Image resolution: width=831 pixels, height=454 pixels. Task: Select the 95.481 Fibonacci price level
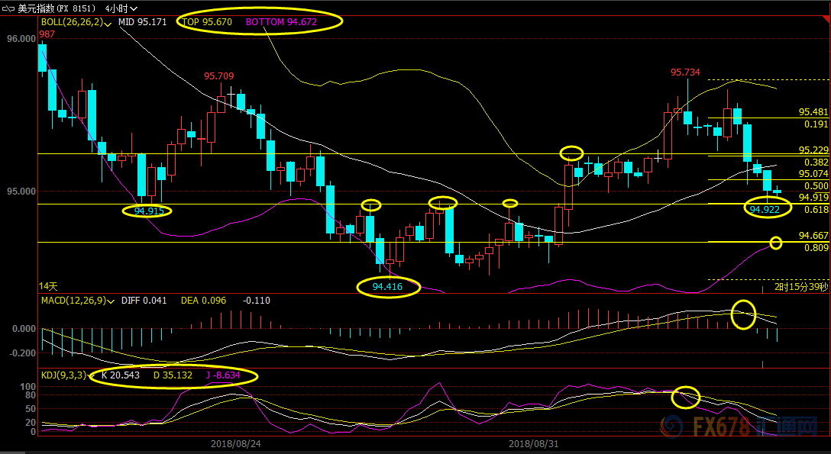click(x=813, y=112)
